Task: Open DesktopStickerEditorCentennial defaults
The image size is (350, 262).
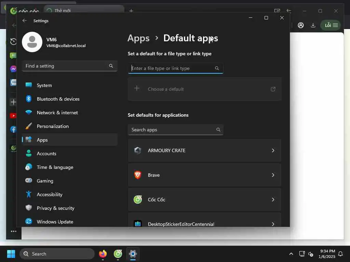Action: click(204, 220)
